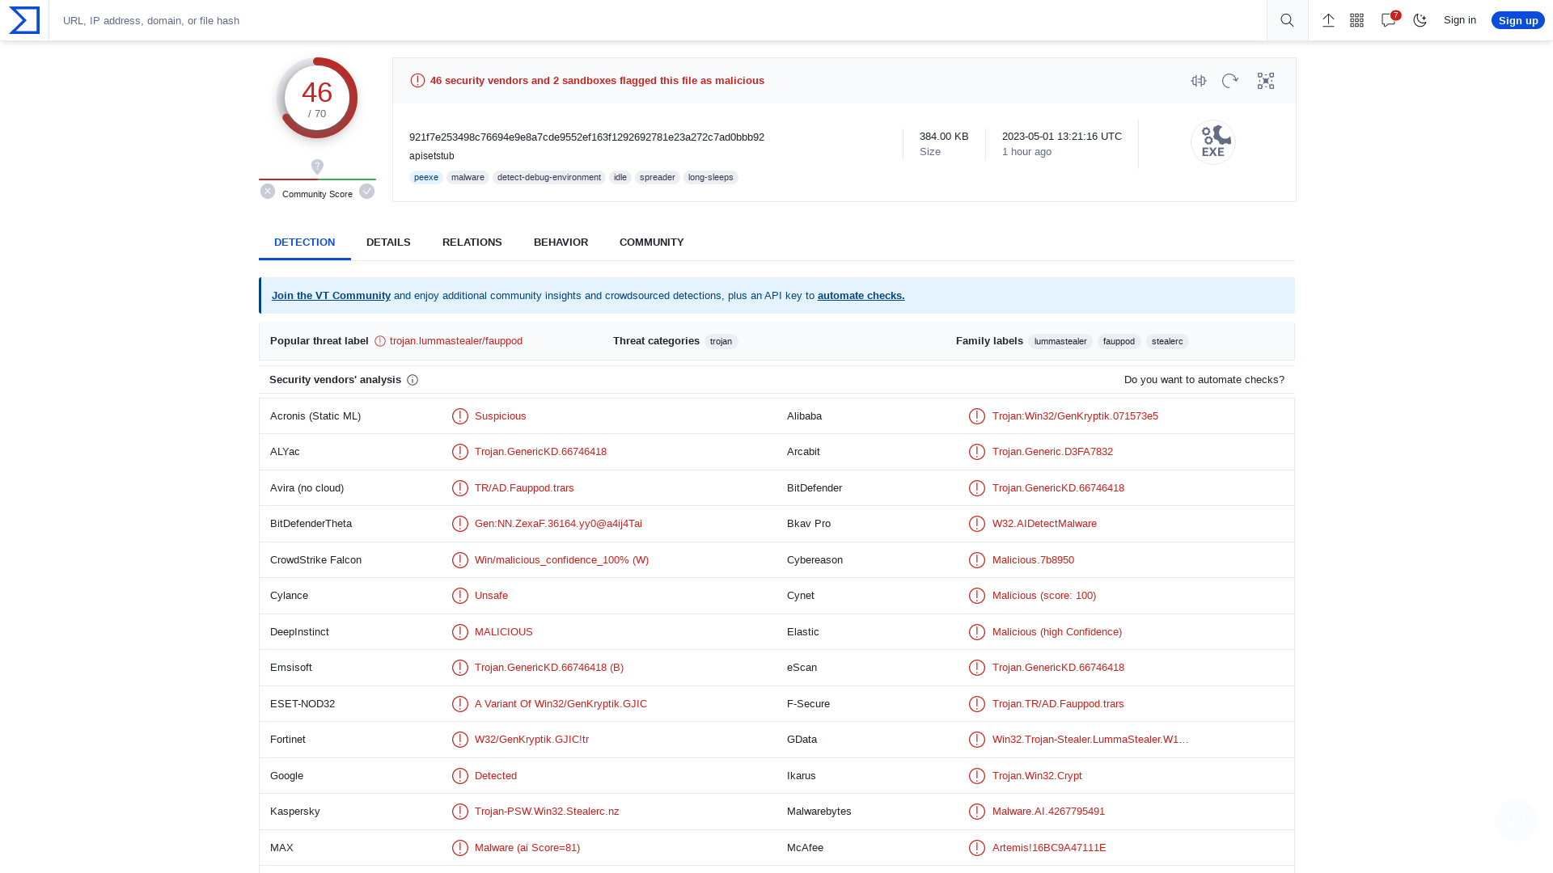Click the Join the VT Community link

(331, 296)
